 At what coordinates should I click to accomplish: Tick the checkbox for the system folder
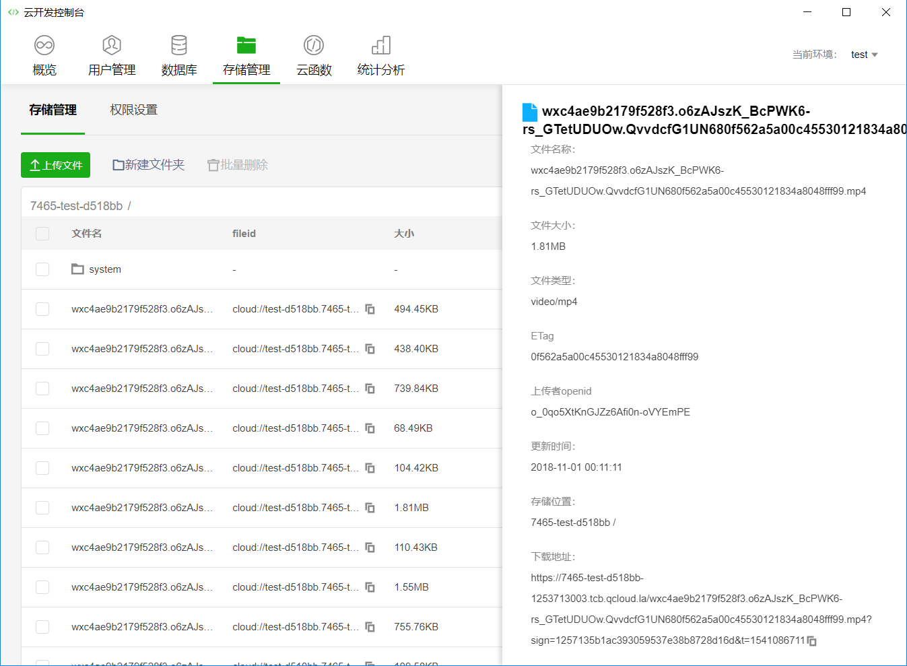[42, 269]
